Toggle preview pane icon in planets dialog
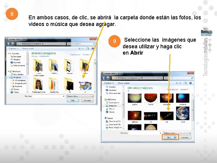 click(185, 83)
